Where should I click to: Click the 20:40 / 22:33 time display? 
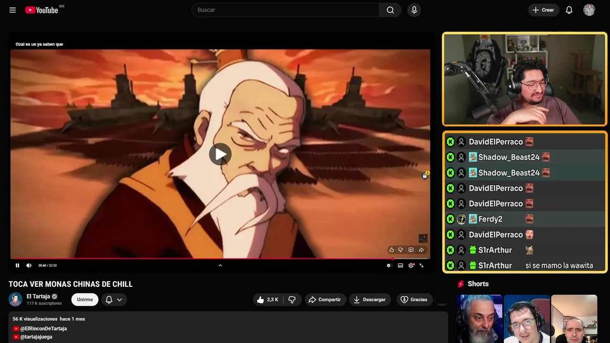47,265
